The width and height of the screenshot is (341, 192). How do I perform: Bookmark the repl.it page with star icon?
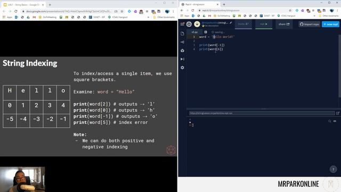(x=290, y=10)
